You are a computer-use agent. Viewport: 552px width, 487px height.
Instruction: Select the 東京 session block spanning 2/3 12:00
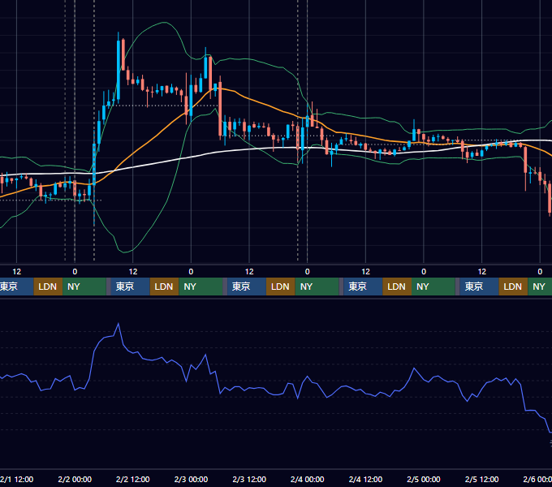(247, 287)
